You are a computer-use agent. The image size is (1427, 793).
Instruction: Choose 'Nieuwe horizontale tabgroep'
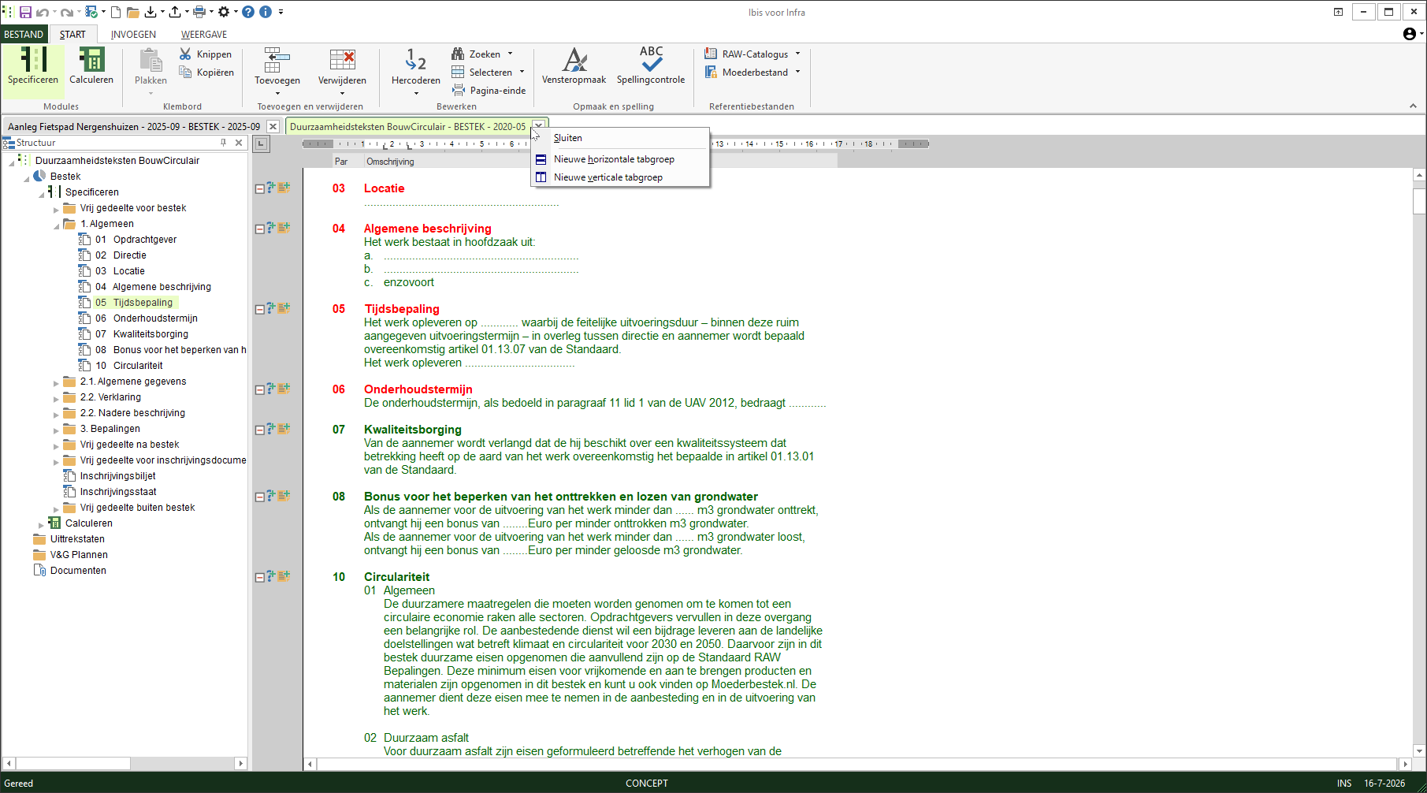pos(621,159)
